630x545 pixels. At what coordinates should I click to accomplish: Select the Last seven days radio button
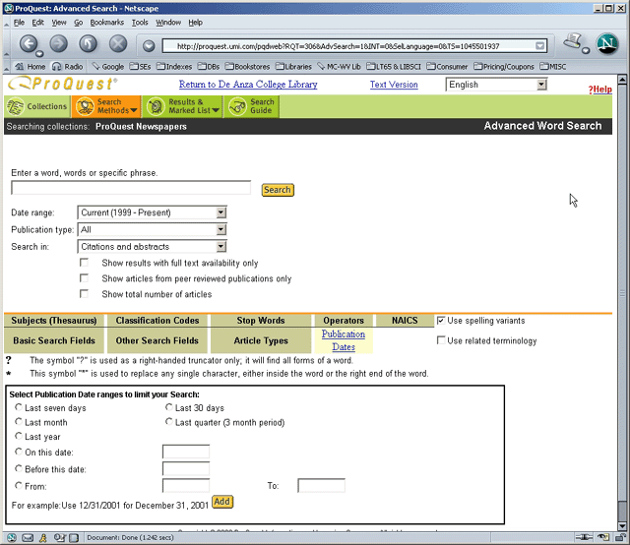pos(19,408)
